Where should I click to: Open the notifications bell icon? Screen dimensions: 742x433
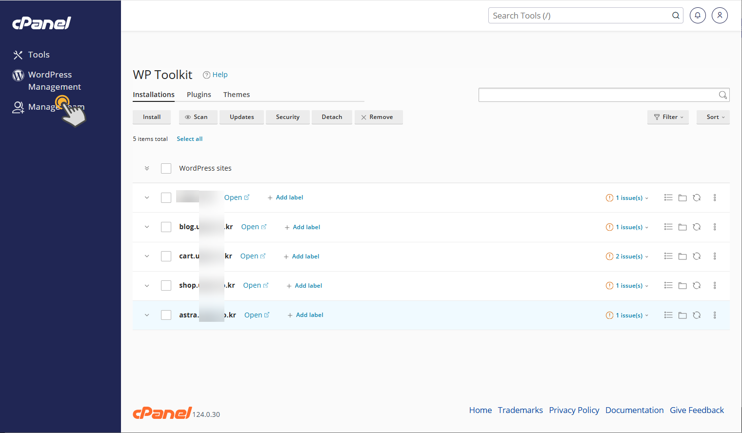pyautogui.click(x=698, y=16)
